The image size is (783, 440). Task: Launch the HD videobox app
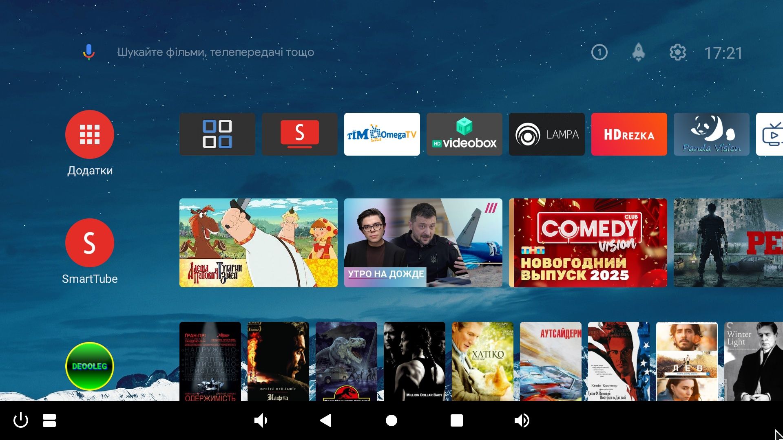click(x=464, y=134)
